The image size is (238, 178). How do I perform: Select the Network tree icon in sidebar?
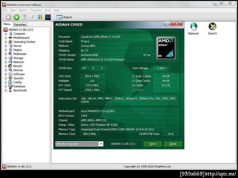10,62
